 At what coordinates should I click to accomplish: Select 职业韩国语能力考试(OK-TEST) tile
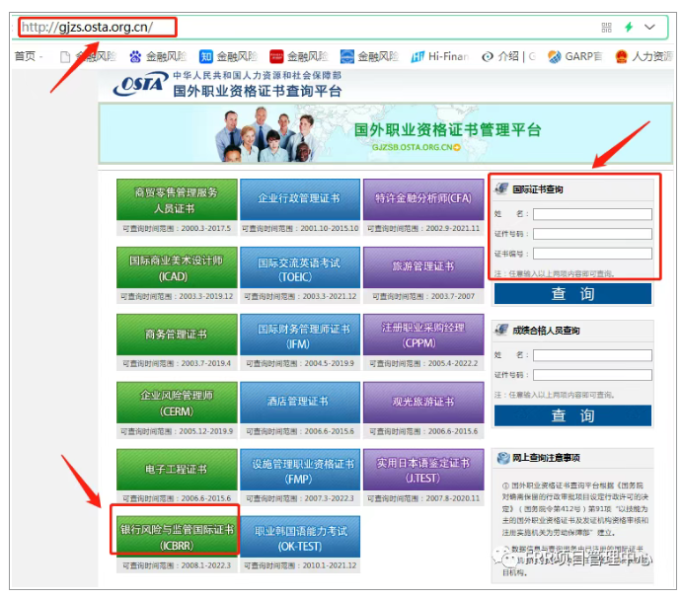[300, 537]
